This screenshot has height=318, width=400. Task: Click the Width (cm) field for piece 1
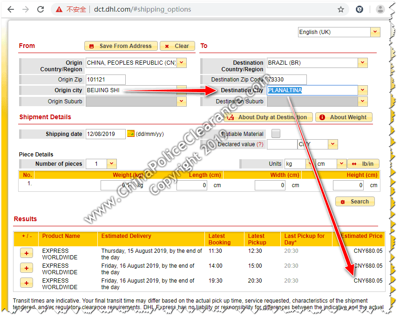270,185
